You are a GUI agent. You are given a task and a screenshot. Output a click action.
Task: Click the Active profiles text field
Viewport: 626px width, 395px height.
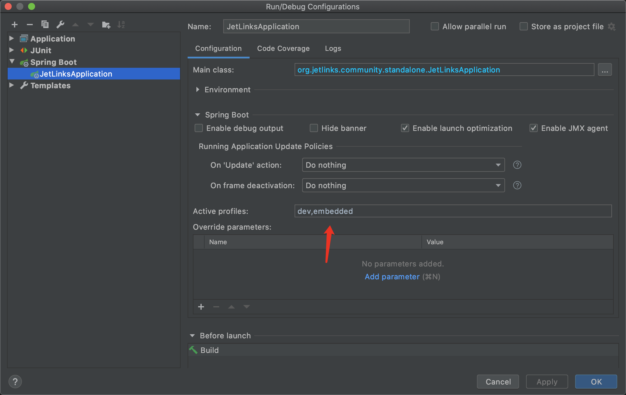pos(453,211)
